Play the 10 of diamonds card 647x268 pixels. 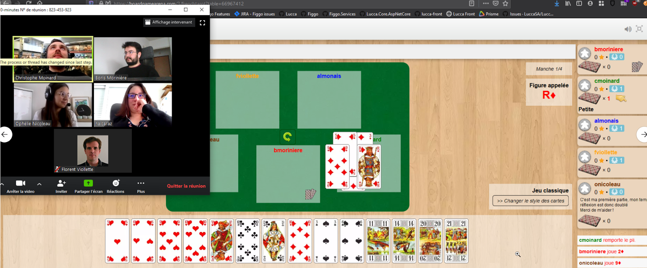[300, 241]
